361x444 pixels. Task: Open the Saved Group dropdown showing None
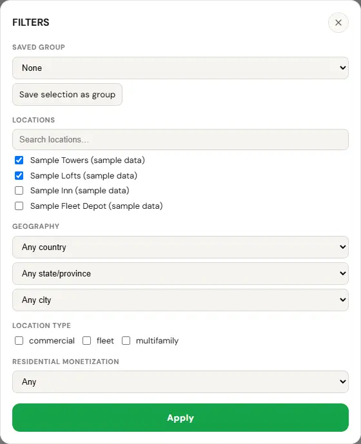(180, 68)
